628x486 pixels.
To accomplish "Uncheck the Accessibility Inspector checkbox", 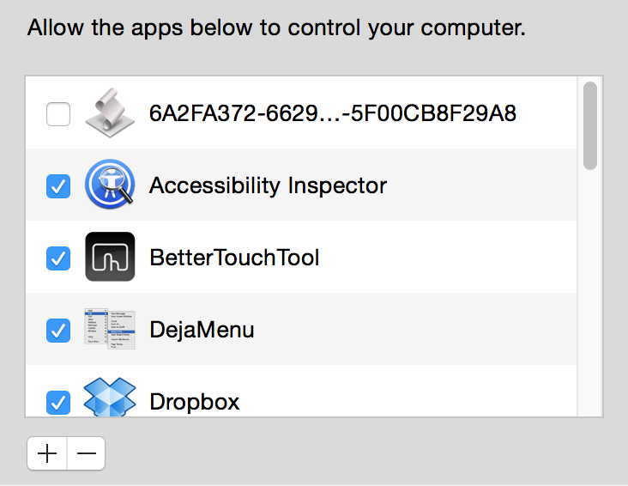I will pos(58,186).
